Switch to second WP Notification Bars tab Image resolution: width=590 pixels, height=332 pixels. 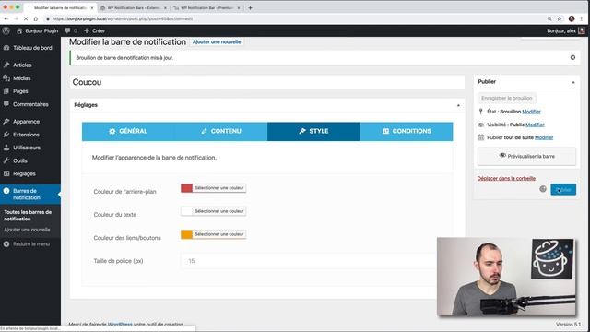134,7
